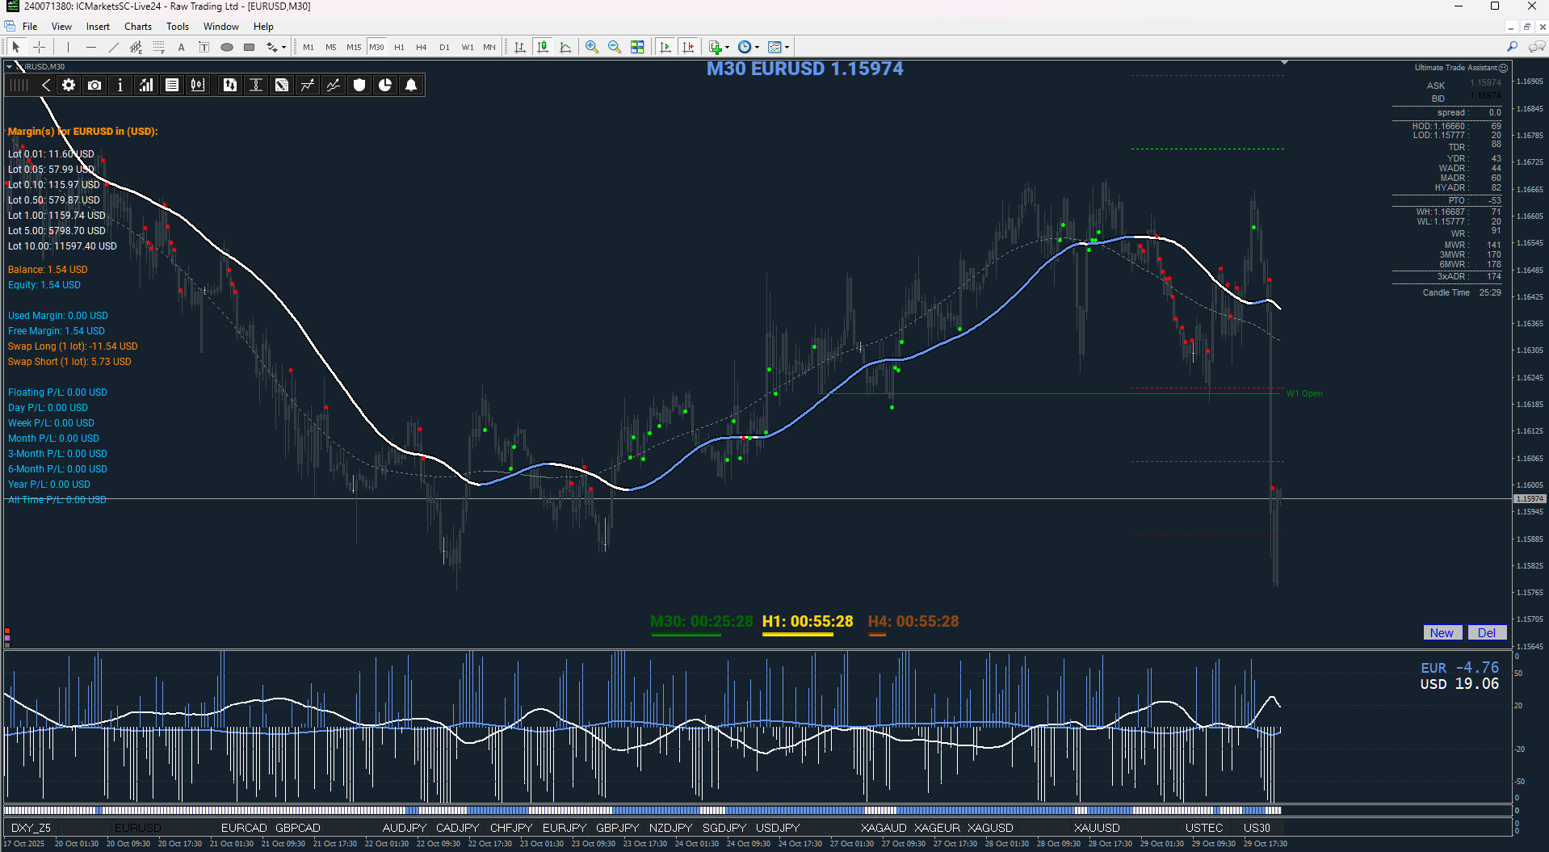This screenshot has height=852, width=1549.
Task: Expand the arrows objects dropdown
Action: tap(283, 47)
